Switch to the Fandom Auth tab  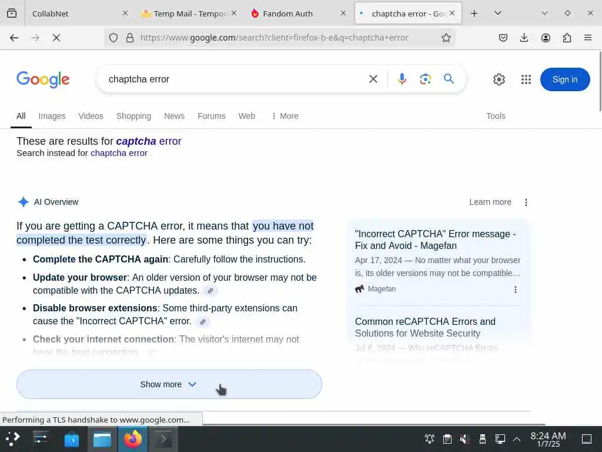(x=299, y=14)
